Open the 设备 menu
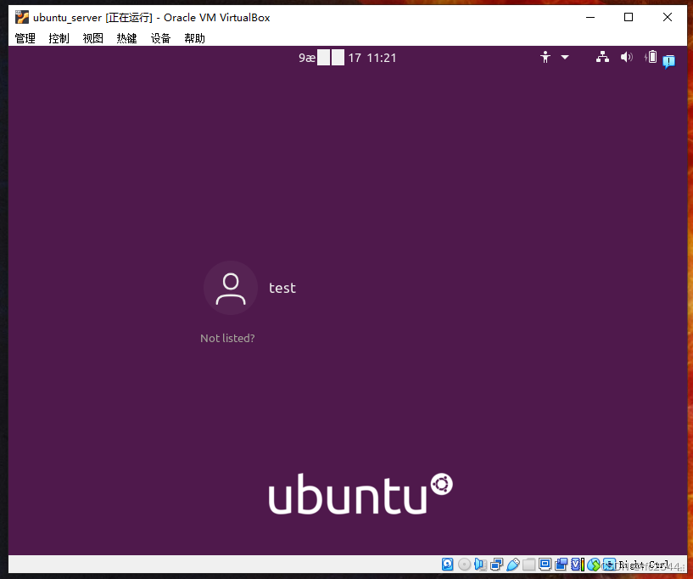Viewport: 693px width, 579px height. (160, 38)
